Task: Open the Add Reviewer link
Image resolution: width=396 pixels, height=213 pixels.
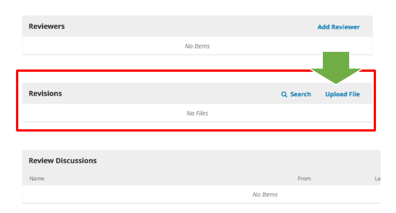Action: [x=338, y=27]
